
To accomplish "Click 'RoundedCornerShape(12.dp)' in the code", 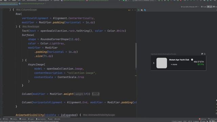I will (60, 39).
